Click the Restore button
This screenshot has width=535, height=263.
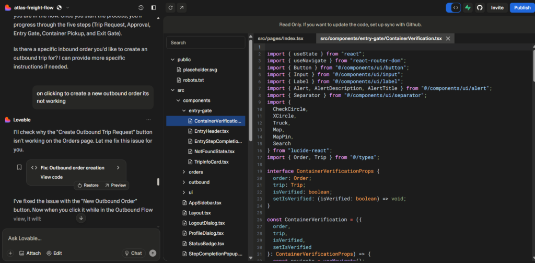[88, 185]
